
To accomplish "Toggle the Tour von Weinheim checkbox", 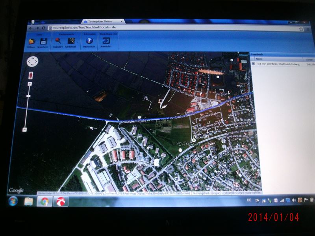I will 253,63.
